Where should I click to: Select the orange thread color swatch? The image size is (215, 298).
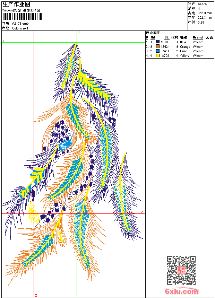157,47
